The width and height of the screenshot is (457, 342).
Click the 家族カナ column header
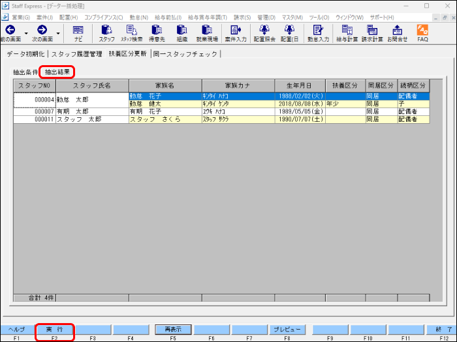coord(238,86)
